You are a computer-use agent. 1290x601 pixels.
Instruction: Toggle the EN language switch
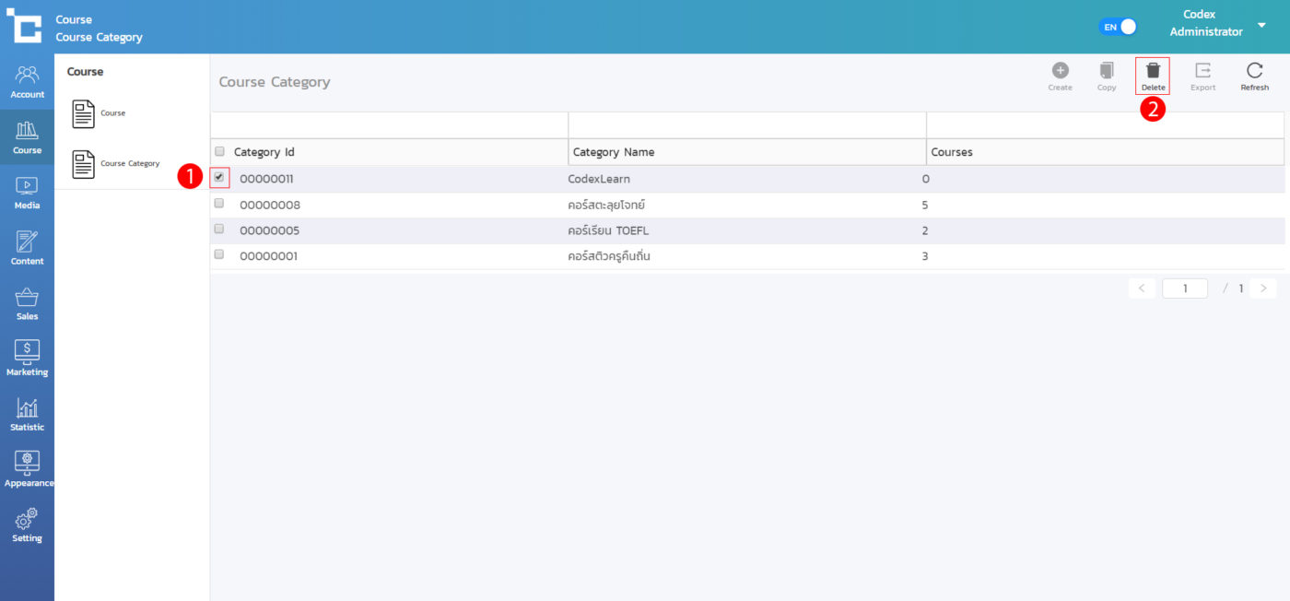point(1118,27)
